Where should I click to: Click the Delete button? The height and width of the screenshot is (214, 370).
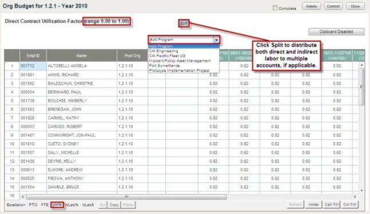tap(312, 6)
